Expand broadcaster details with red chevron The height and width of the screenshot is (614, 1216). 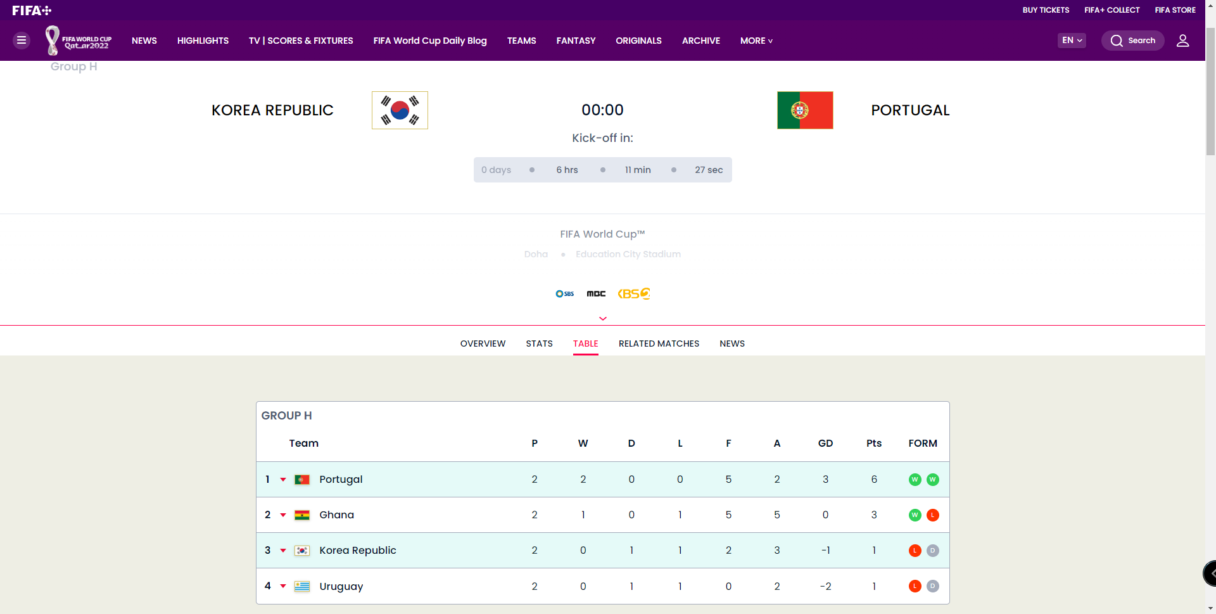pos(603,319)
